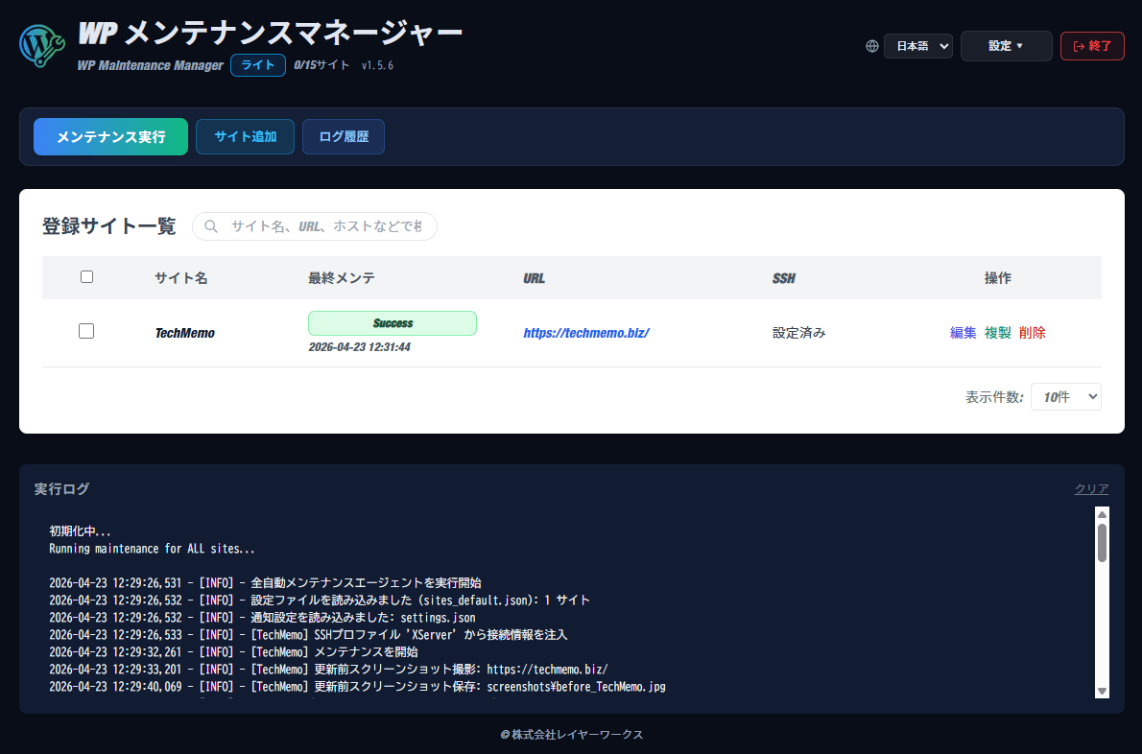Click the ライト plan badge next to the title
1142x754 pixels.
pyautogui.click(x=257, y=65)
